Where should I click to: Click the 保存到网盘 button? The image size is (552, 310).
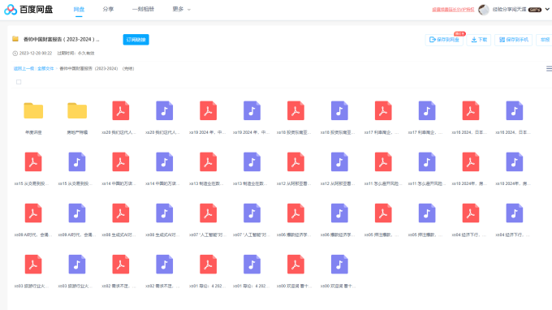[x=444, y=40]
